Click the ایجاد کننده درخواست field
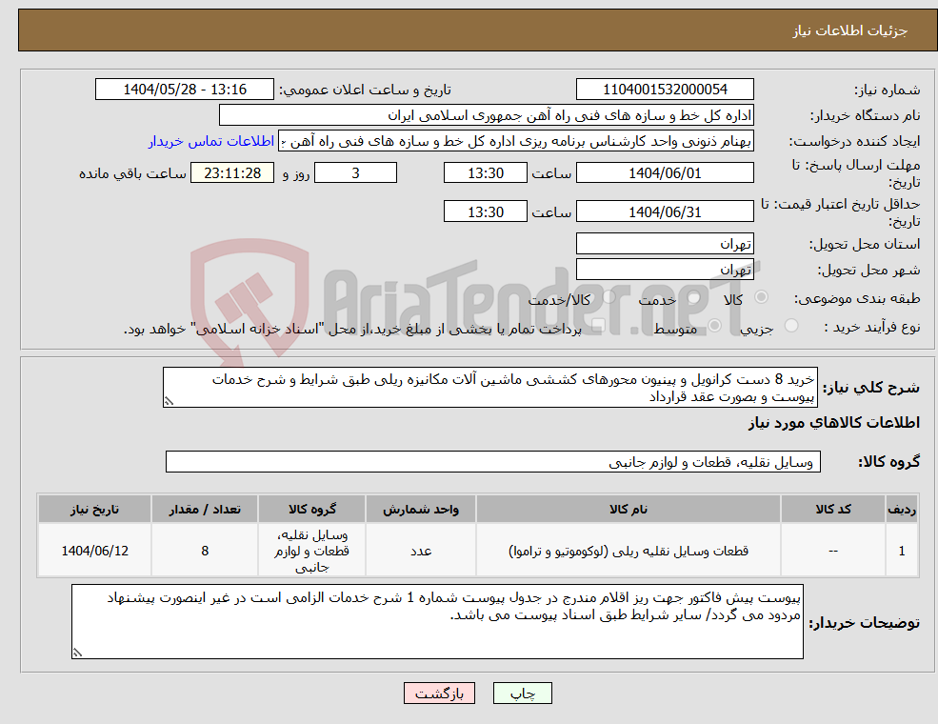Screen dimensions: 938x724 [517, 141]
